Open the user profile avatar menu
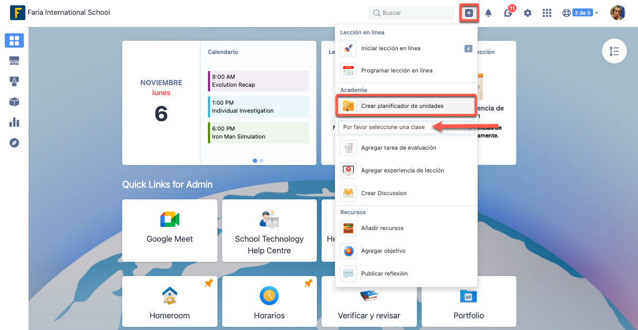The height and width of the screenshot is (330, 638). pos(617,13)
